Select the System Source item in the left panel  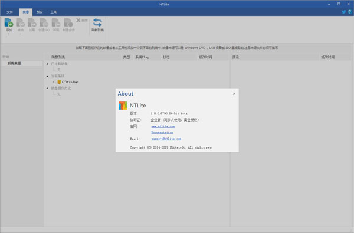[22, 64]
